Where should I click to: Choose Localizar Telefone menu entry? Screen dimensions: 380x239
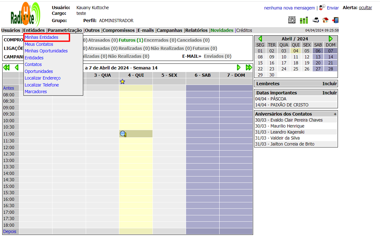point(42,85)
